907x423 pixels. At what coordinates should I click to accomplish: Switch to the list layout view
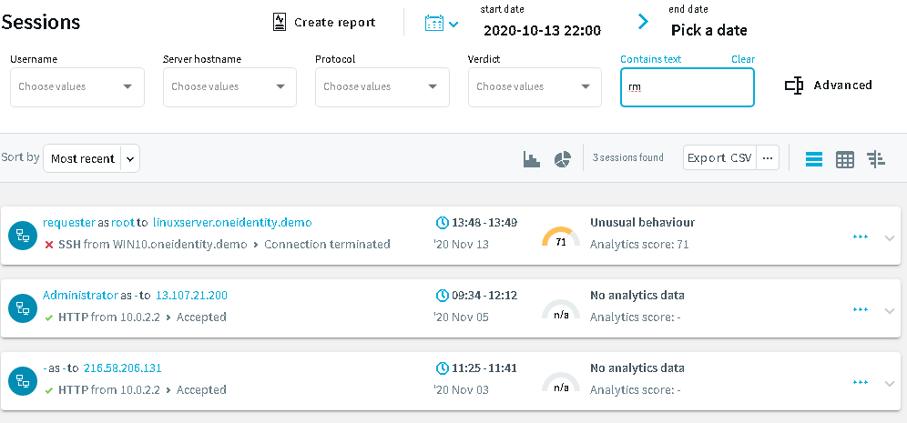814,159
